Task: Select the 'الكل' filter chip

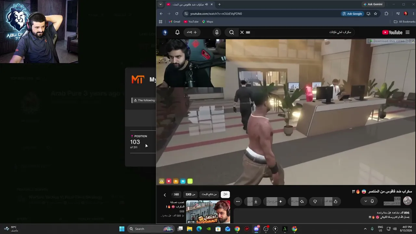Action: coord(225,194)
